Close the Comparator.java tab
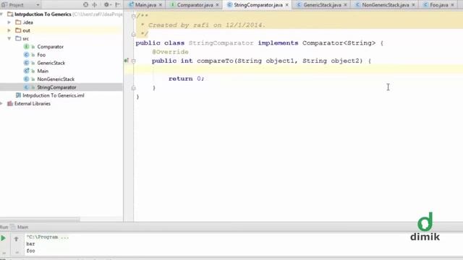This screenshot has width=463, height=260. pyautogui.click(x=217, y=5)
